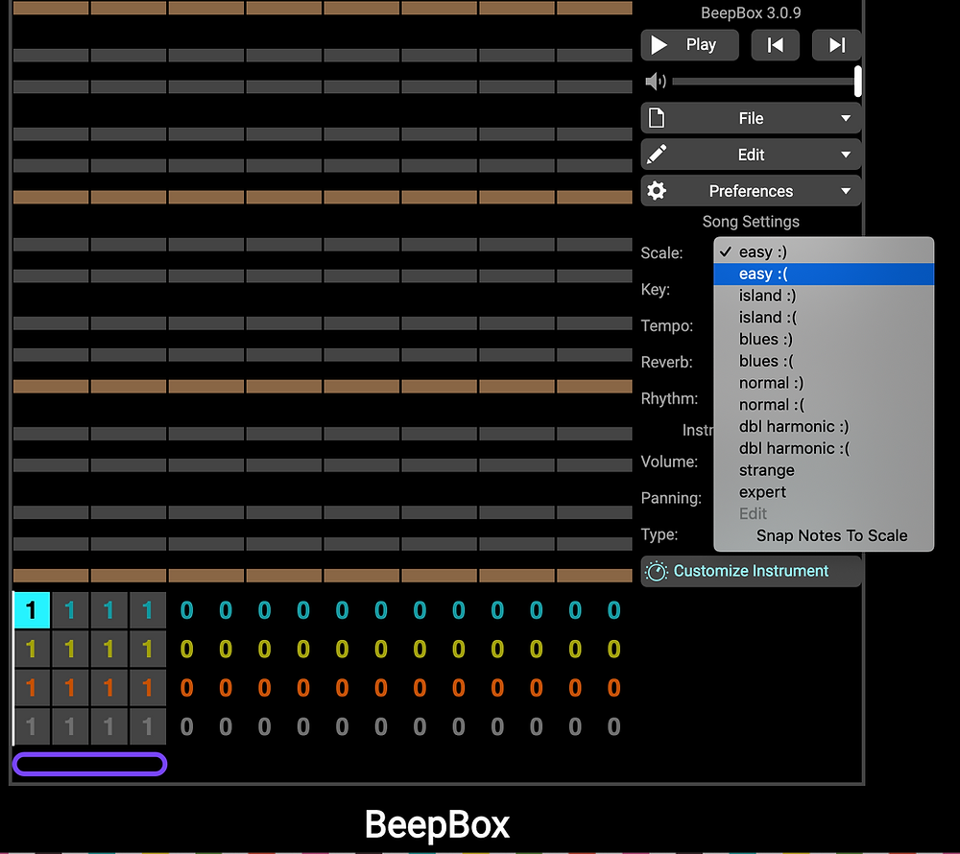The width and height of the screenshot is (960, 854).
Task: Select the "easy :(" scale option
Action: [824, 274]
